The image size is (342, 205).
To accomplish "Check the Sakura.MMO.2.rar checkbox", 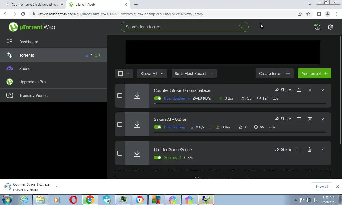I will [x=120, y=124].
